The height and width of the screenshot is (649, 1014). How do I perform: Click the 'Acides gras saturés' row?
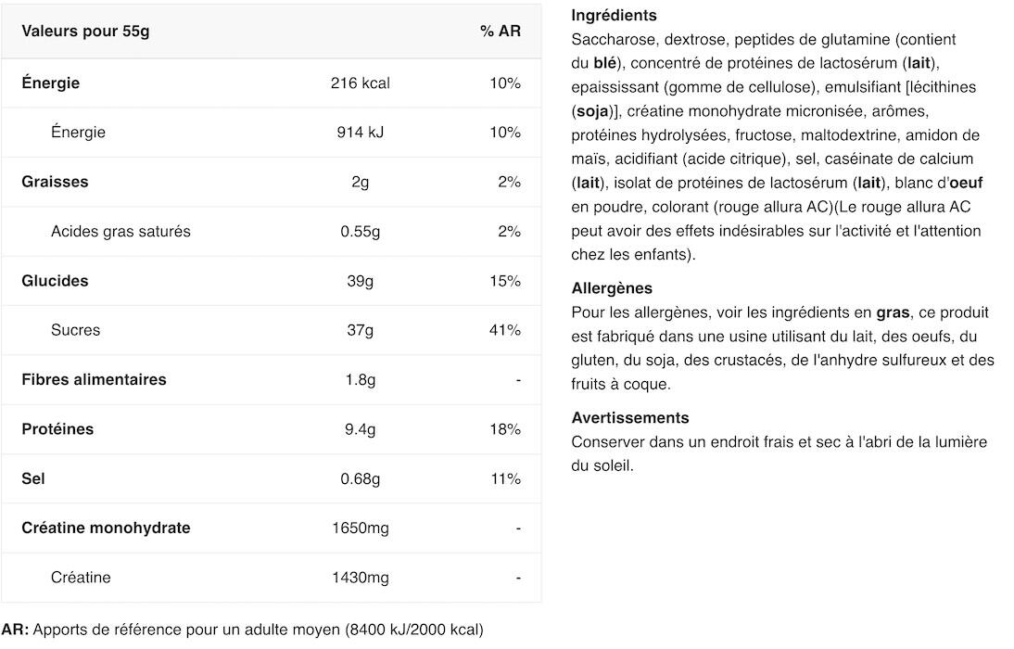(x=271, y=231)
